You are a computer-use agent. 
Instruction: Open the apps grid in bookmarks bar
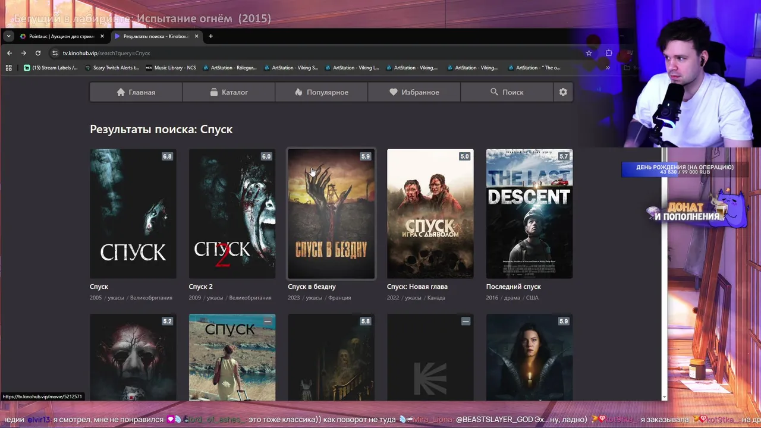(x=8, y=68)
